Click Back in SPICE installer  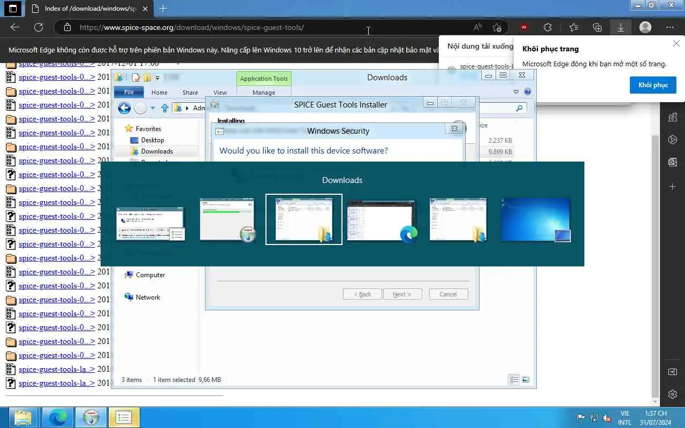pos(362,294)
